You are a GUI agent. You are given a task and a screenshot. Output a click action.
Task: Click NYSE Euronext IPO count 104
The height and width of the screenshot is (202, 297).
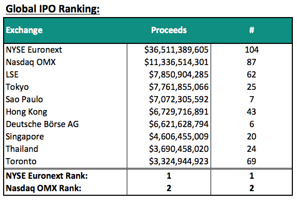tap(251, 50)
